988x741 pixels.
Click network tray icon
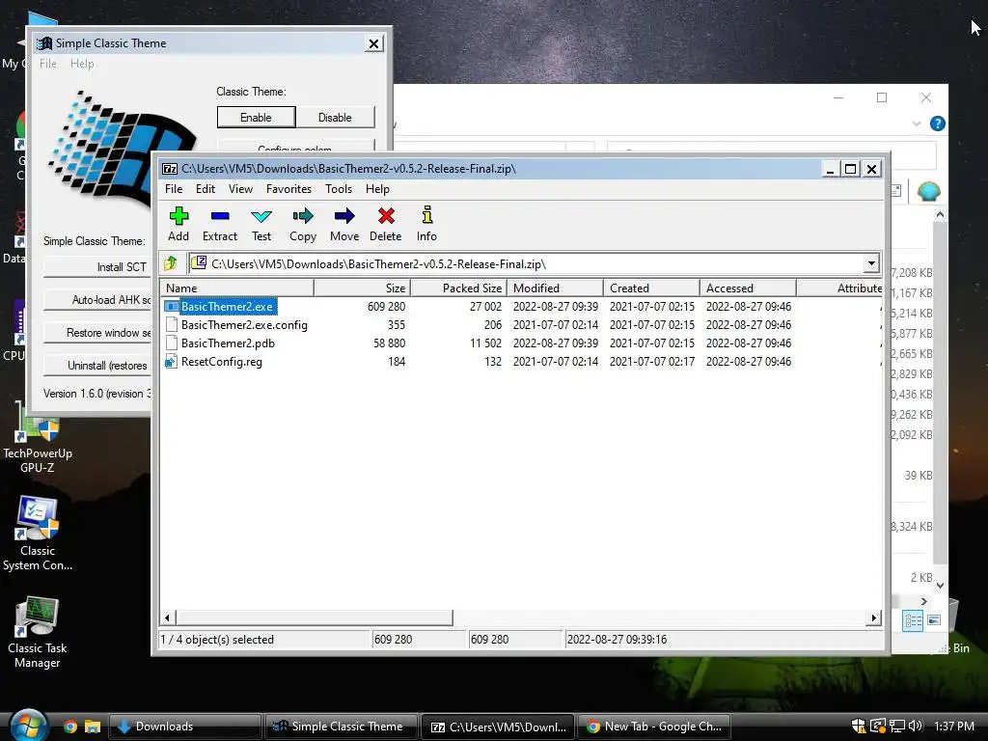click(896, 726)
